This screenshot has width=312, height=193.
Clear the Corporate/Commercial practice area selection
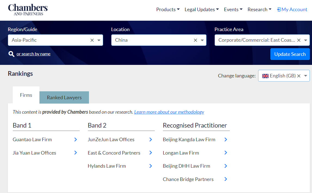299,40
